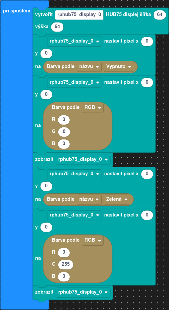Click "nastavit pixel x" label in Zelená block
169x310 pixels.
coord(121,174)
